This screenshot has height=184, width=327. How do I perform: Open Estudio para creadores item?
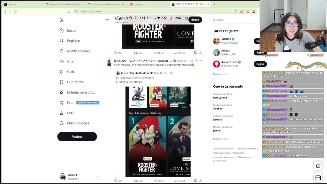tap(77, 92)
